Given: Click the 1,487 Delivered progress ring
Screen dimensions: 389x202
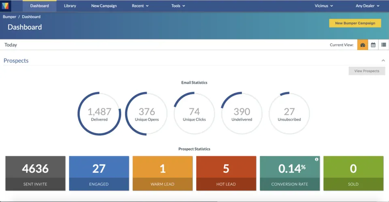Looking at the screenshot, I should click(x=99, y=114).
